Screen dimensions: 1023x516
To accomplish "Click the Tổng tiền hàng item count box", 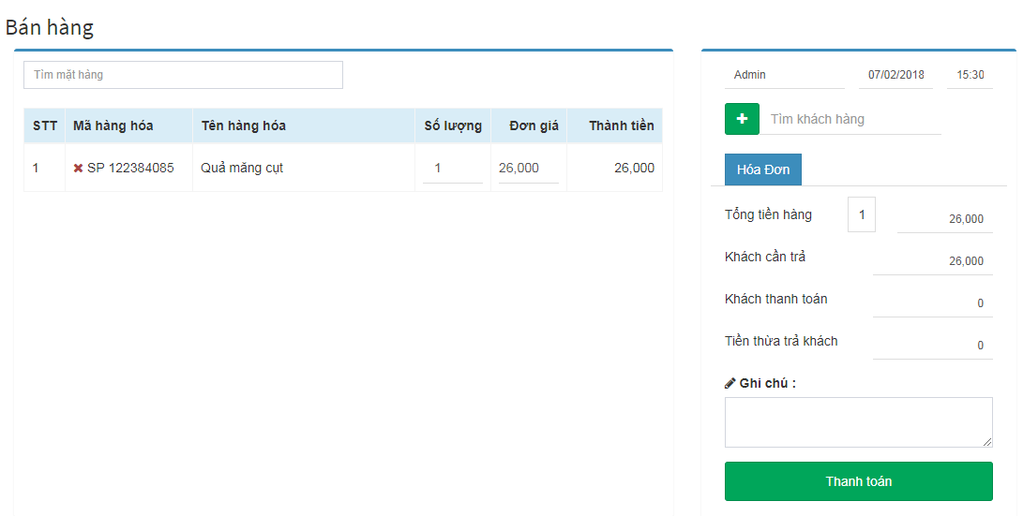I will pyautogui.click(x=861, y=214).
